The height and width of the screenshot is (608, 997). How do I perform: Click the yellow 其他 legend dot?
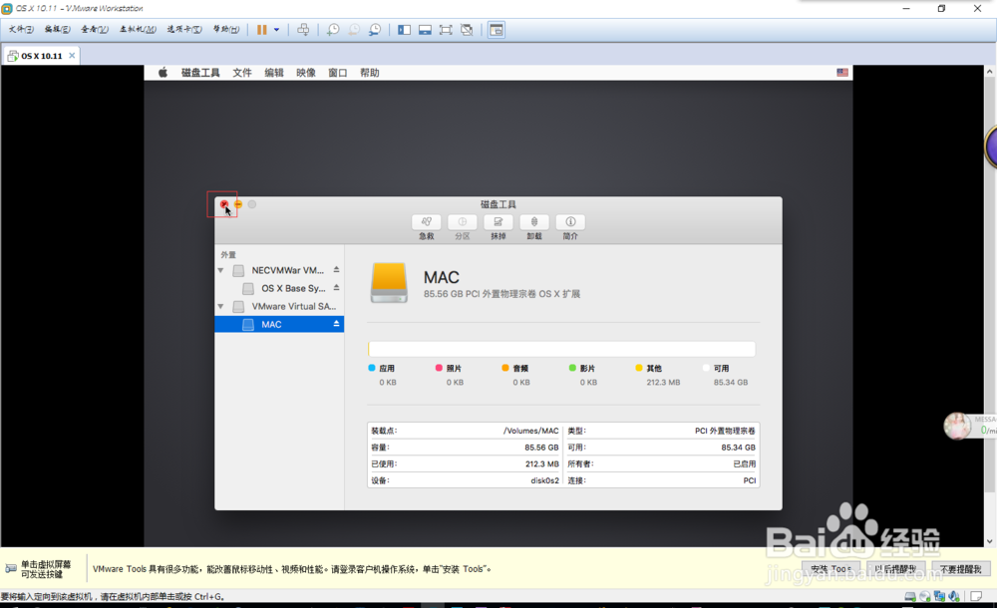(x=639, y=368)
